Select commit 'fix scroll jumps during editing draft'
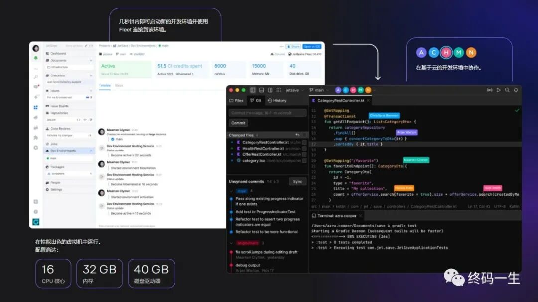This screenshot has width=538, height=302. point(267,252)
